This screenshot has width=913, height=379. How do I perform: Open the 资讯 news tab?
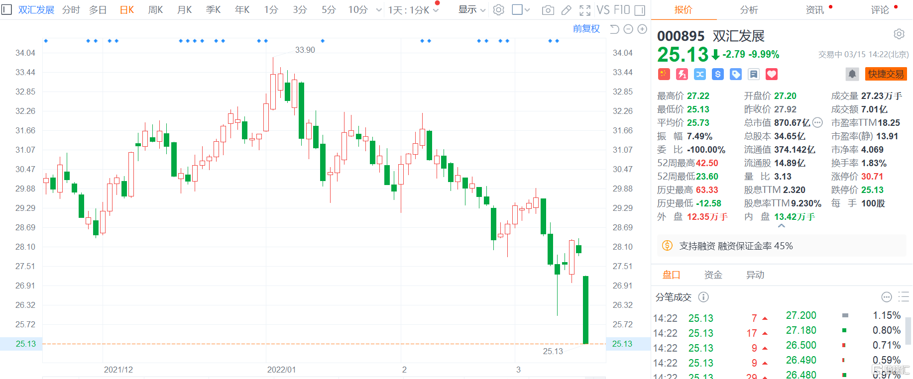[x=815, y=10]
